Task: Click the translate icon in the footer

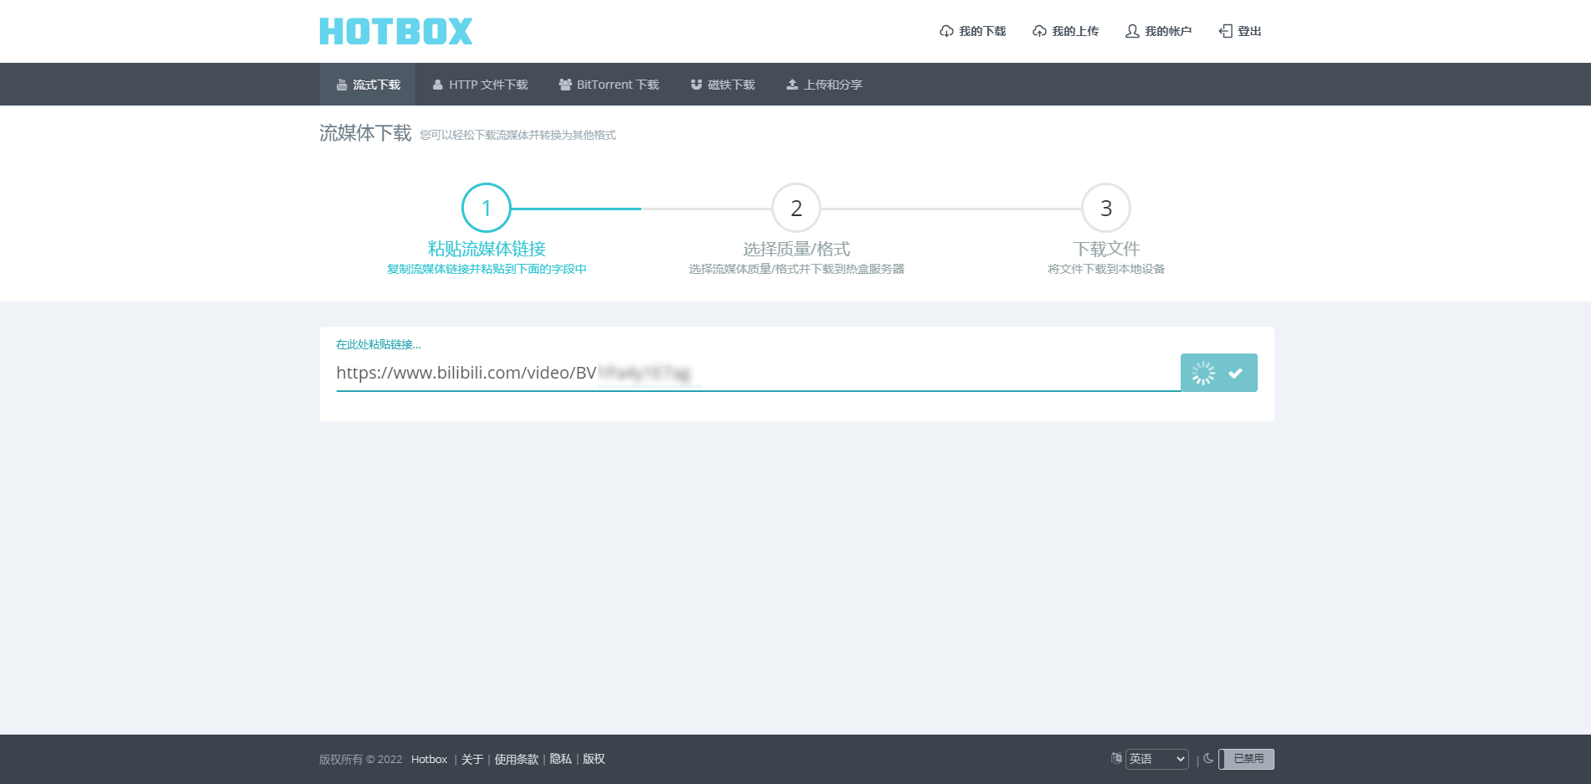Action: (x=1115, y=758)
